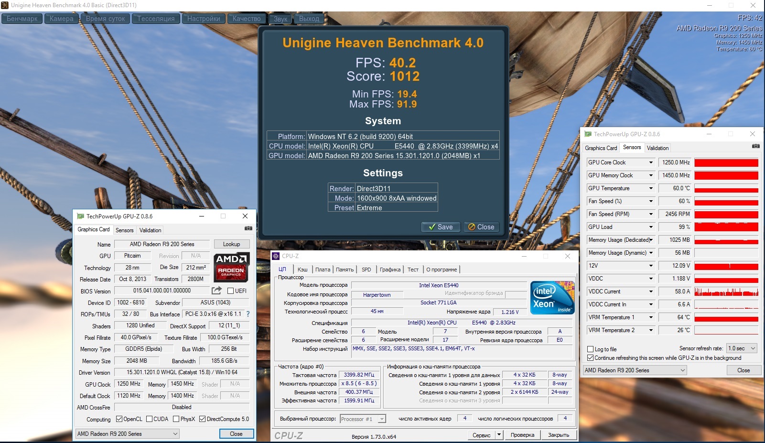The image size is (765, 443).
Task: Open the Память tab in CPU-Z
Action: [345, 270]
